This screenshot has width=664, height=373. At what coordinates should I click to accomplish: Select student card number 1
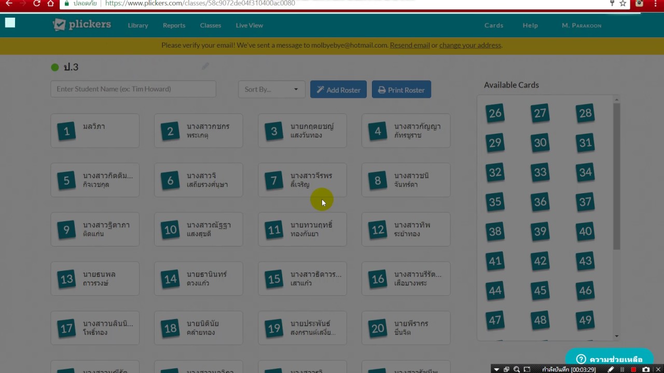[95, 131]
